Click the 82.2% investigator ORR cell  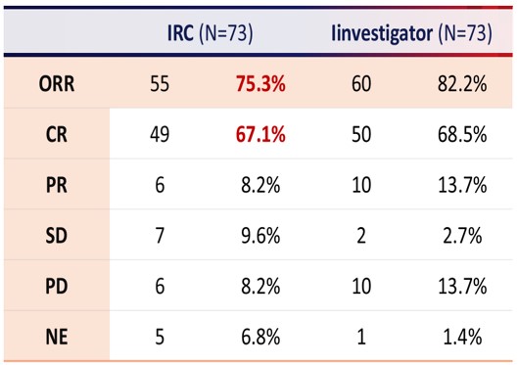(x=462, y=84)
